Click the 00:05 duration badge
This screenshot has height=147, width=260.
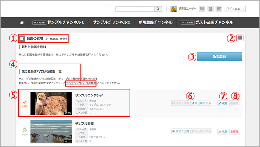[68, 113]
